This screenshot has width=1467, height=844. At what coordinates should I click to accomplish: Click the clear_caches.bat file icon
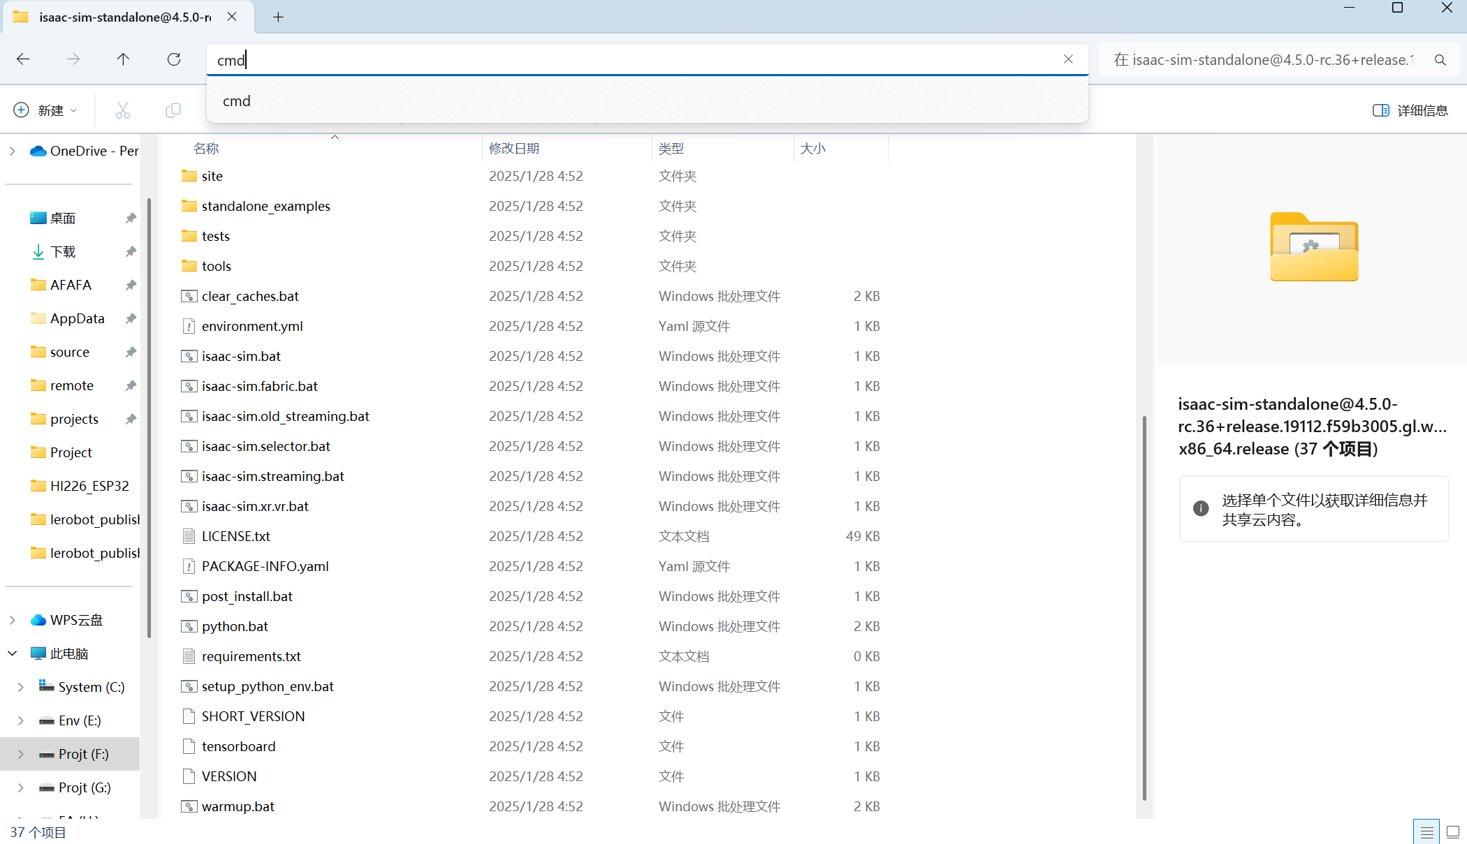tap(189, 296)
